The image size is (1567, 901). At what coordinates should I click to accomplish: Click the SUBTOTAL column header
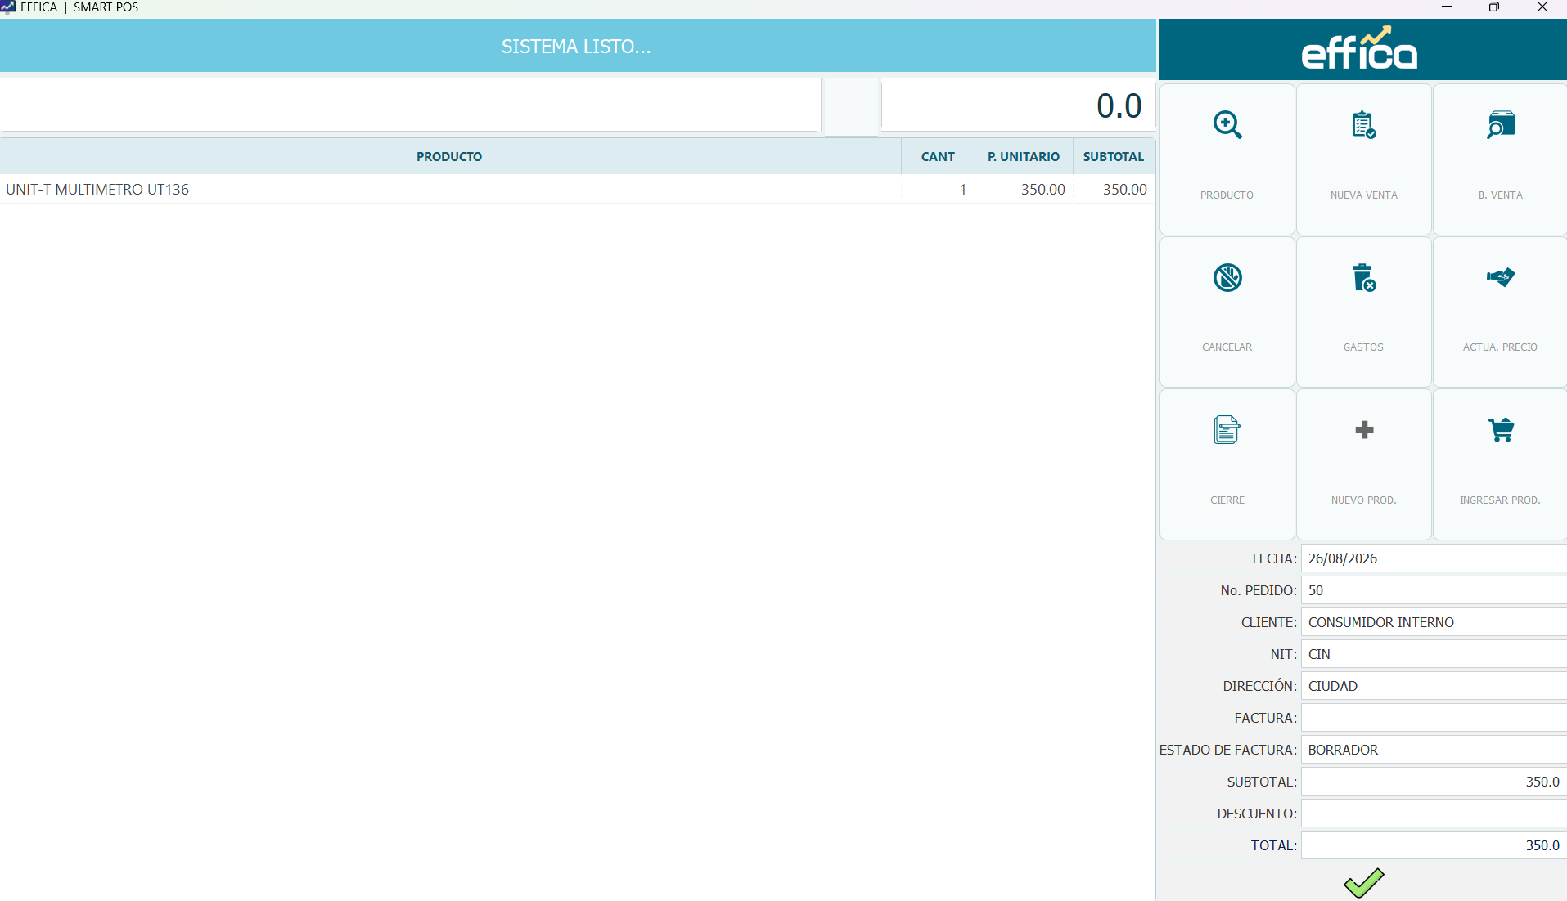tap(1114, 156)
